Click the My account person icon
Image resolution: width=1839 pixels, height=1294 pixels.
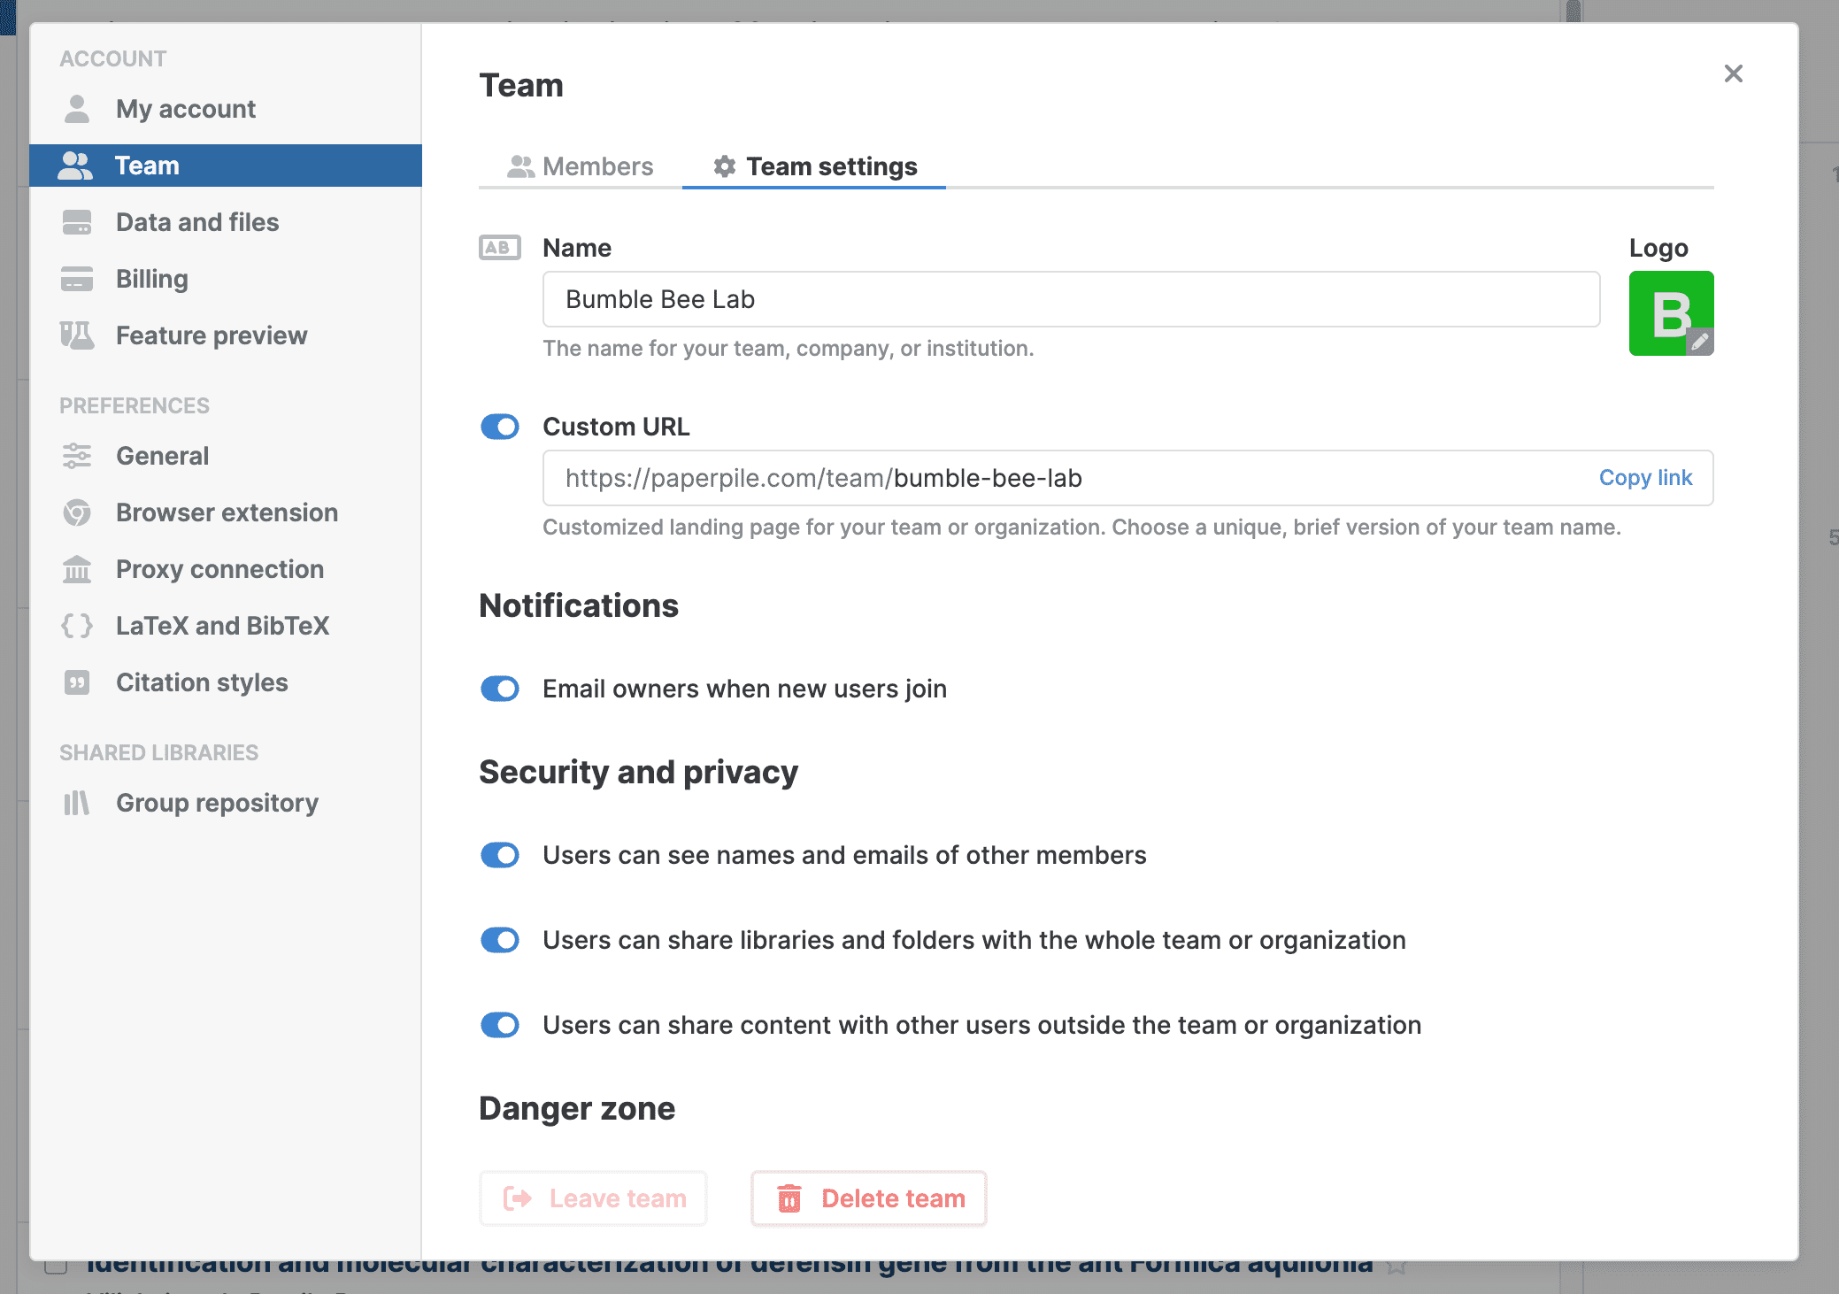[x=77, y=109]
